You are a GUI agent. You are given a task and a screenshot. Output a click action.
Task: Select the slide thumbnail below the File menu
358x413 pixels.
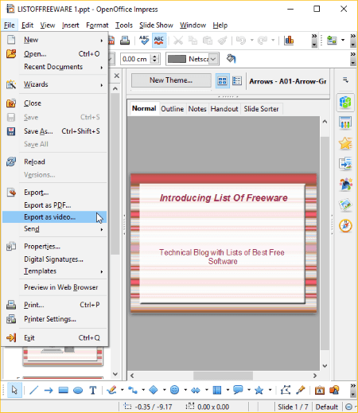(63, 356)
